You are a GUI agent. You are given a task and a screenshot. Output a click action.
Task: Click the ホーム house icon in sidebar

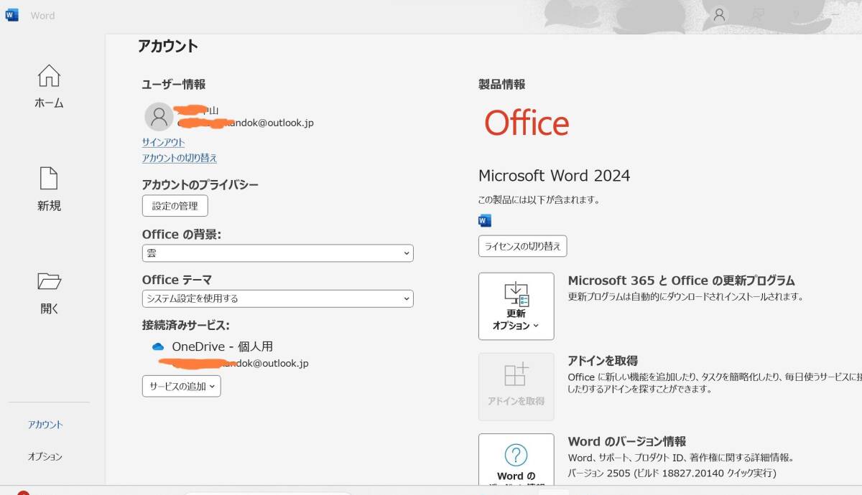click(x=49, y=75)
